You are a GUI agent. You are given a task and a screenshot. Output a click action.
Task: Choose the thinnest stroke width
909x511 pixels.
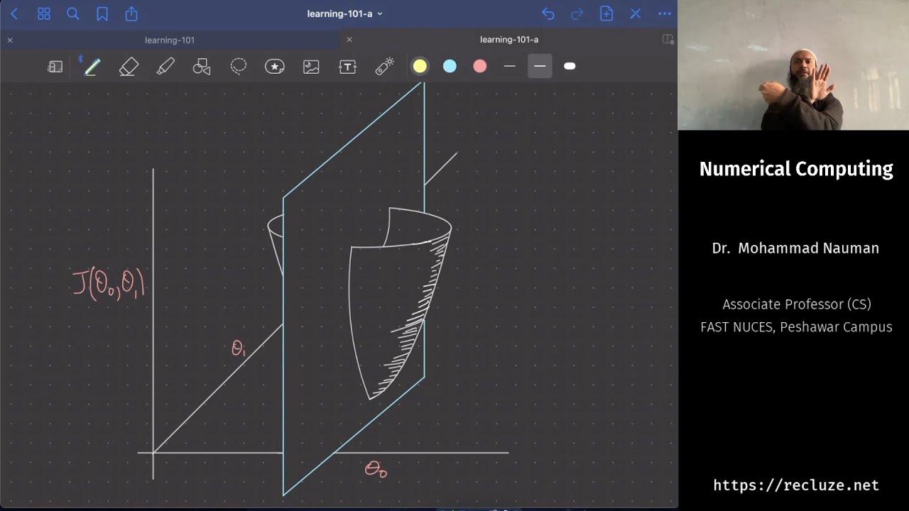click(x=510, y=66)
